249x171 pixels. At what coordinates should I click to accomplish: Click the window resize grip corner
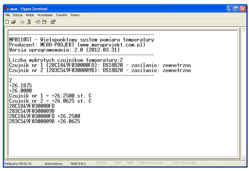click(x=244, y=165)
